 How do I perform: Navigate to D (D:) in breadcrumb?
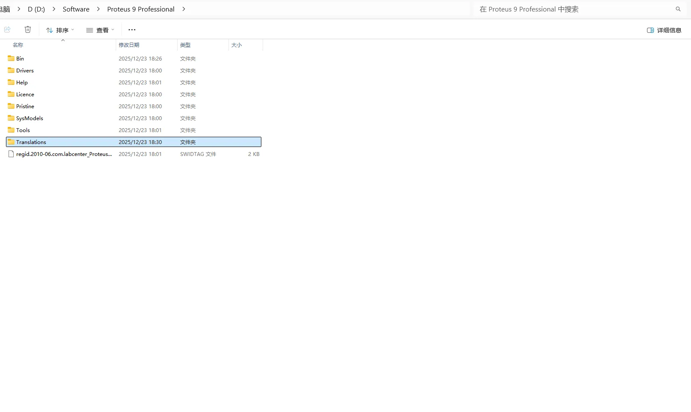click(x=36, y=9)
